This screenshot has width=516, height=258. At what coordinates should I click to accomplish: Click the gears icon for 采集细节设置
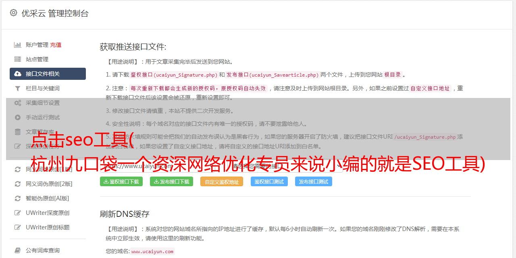pyautogui.click(x=18, y=103)
